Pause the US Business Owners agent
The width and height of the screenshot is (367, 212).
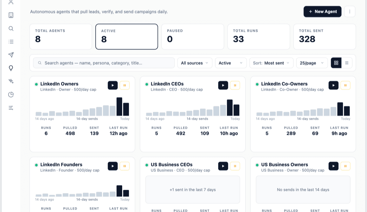click(x=345, y=166)
